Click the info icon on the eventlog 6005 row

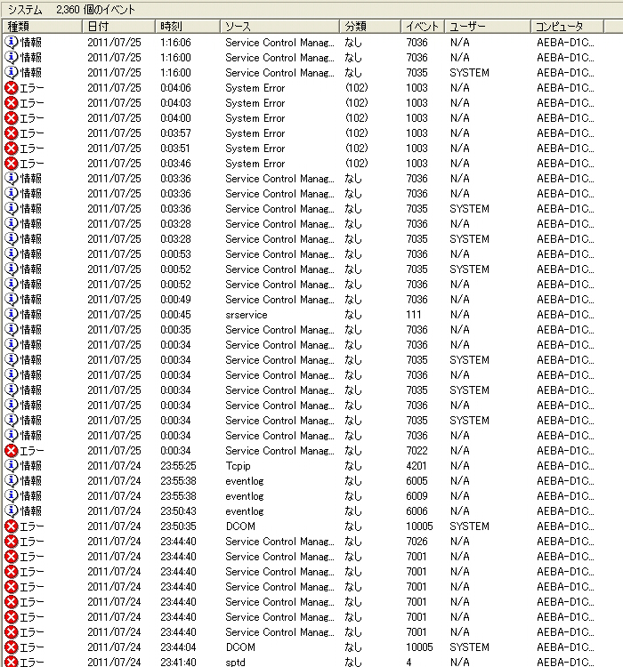tap(12, 480)
